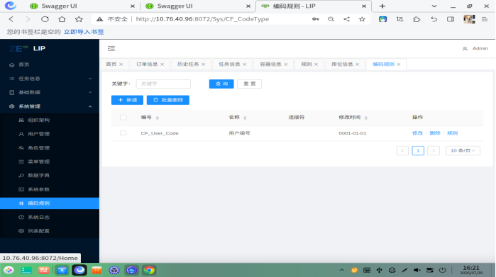Expand the 基础数据 sidebar menu
Viewport: 496px width, 277px height.
pos(50,92)
